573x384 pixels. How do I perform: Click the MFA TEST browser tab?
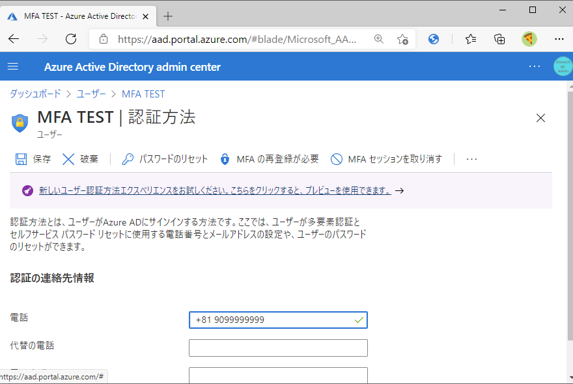tap(78, 16)
